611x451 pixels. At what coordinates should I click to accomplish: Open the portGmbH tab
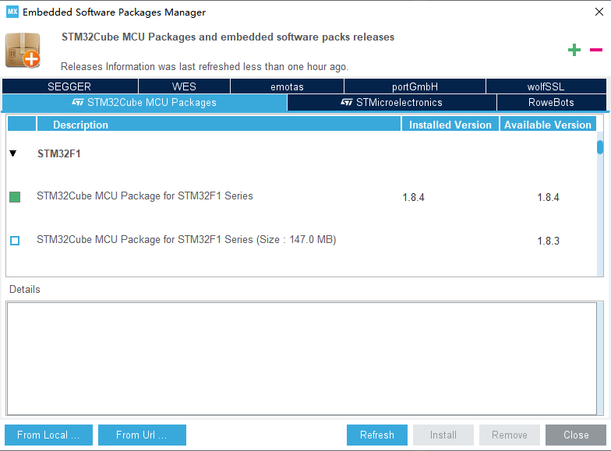[x=415, y=86]
